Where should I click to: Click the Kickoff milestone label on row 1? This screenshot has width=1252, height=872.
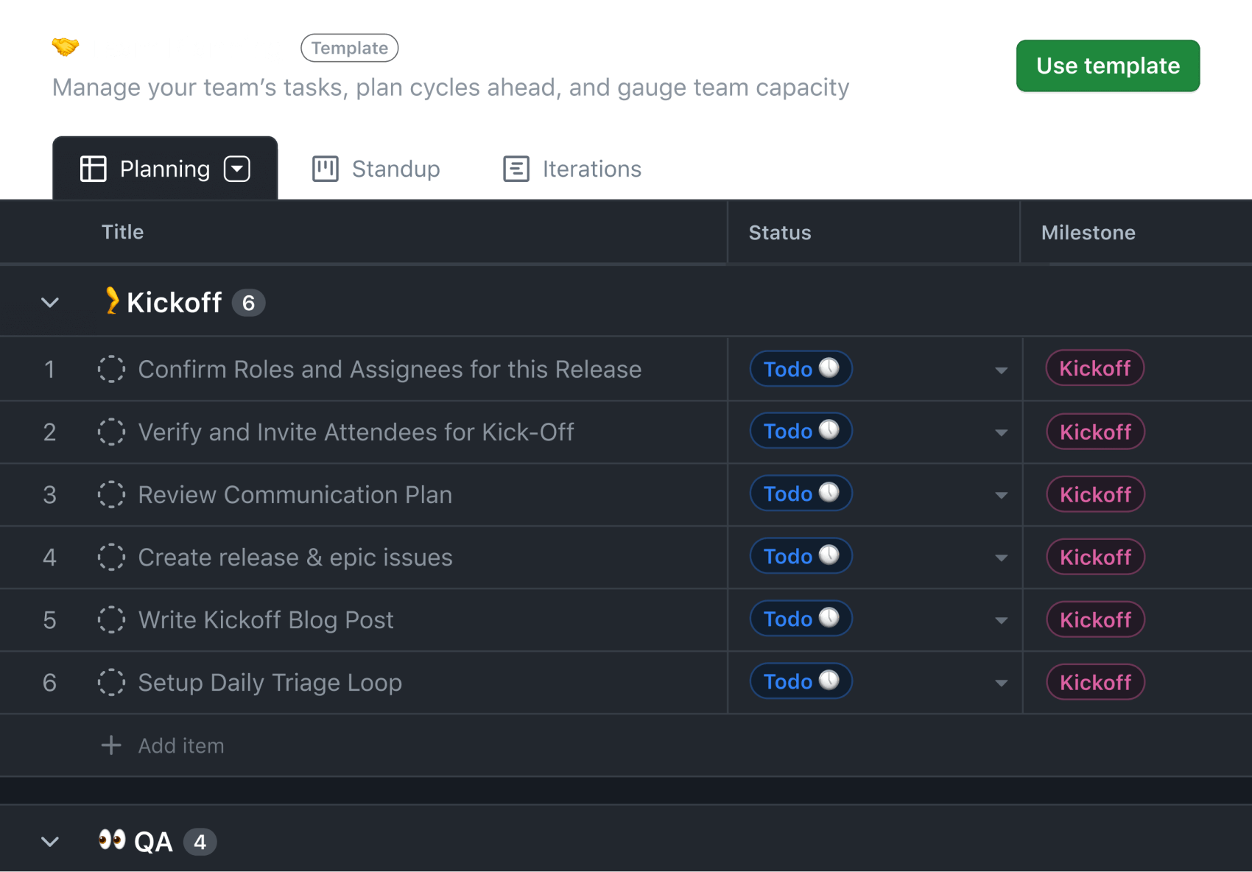[1094, 368]
